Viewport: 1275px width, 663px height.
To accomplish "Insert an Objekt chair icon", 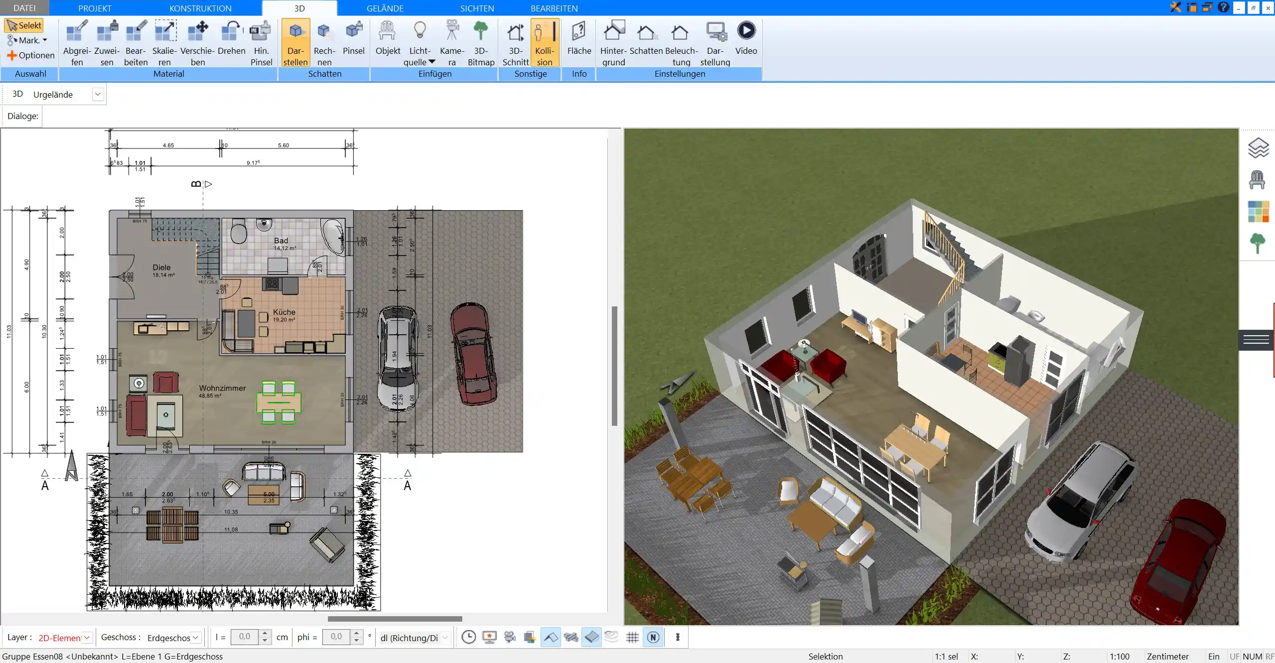I will pos(388,38).
